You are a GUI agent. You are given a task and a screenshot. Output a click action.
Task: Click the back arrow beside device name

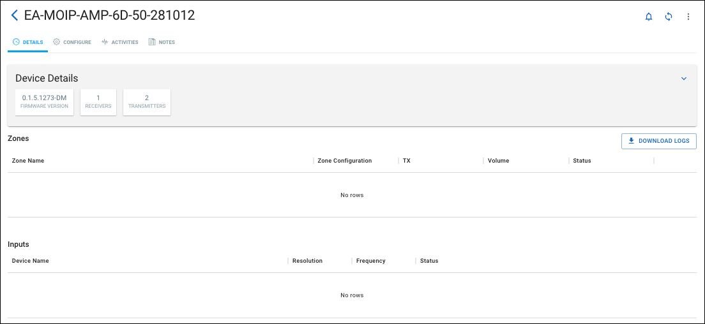(x=14, y=16)
